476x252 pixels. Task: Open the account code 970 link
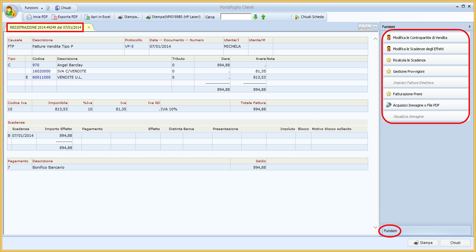click(36, 65)
